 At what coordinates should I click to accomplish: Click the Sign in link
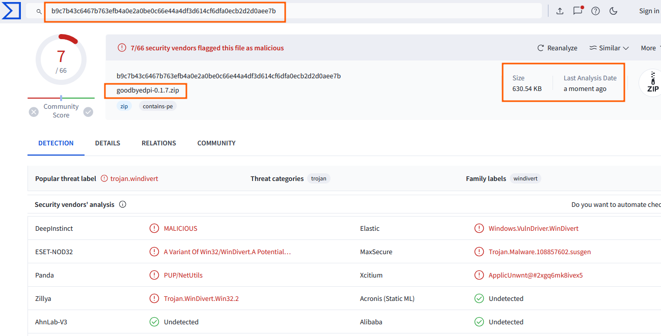point(649,11)
